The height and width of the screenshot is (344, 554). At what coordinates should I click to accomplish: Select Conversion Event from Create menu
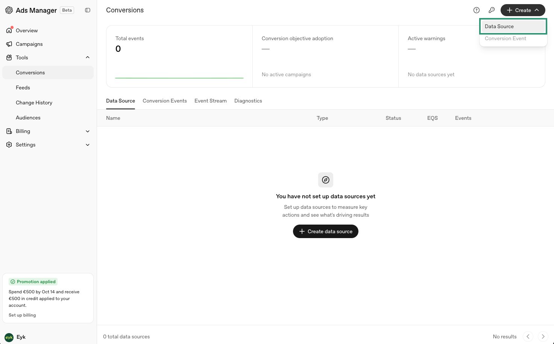click(513, 38)
